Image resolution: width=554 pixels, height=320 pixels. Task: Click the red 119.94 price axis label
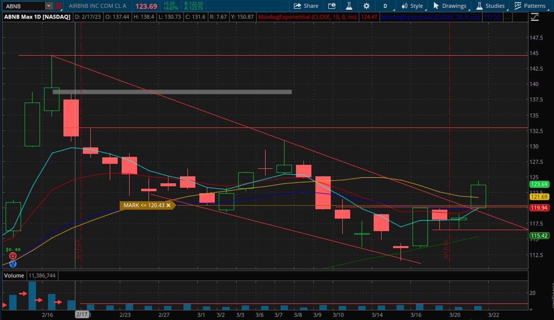pyautogui.click(x=539, y=208)
